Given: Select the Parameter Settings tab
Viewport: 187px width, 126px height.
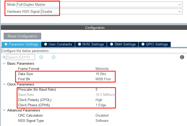Looking at the screenshot, I should point(21,44).
